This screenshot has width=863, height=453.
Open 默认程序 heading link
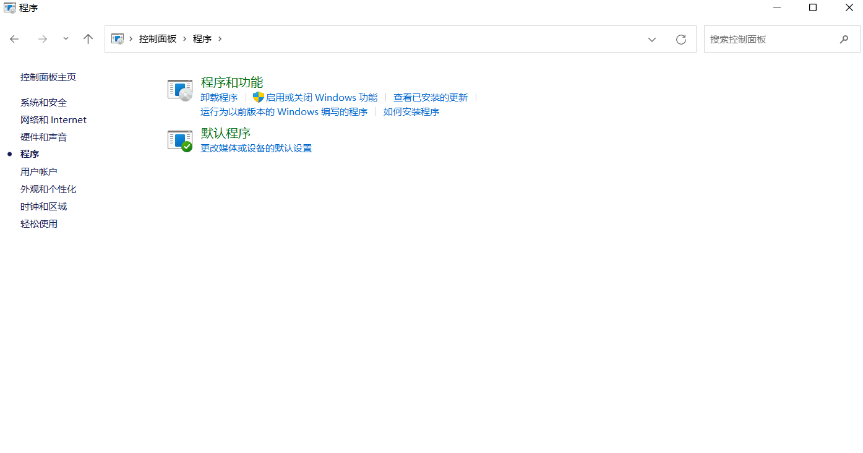(x=226, y=133)
